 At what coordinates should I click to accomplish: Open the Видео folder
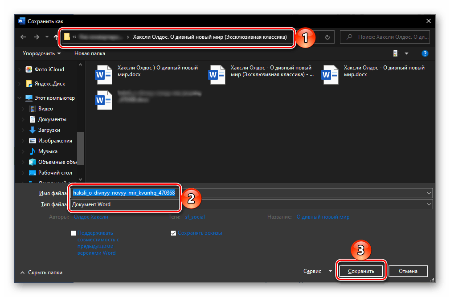[x=41, y=109]
